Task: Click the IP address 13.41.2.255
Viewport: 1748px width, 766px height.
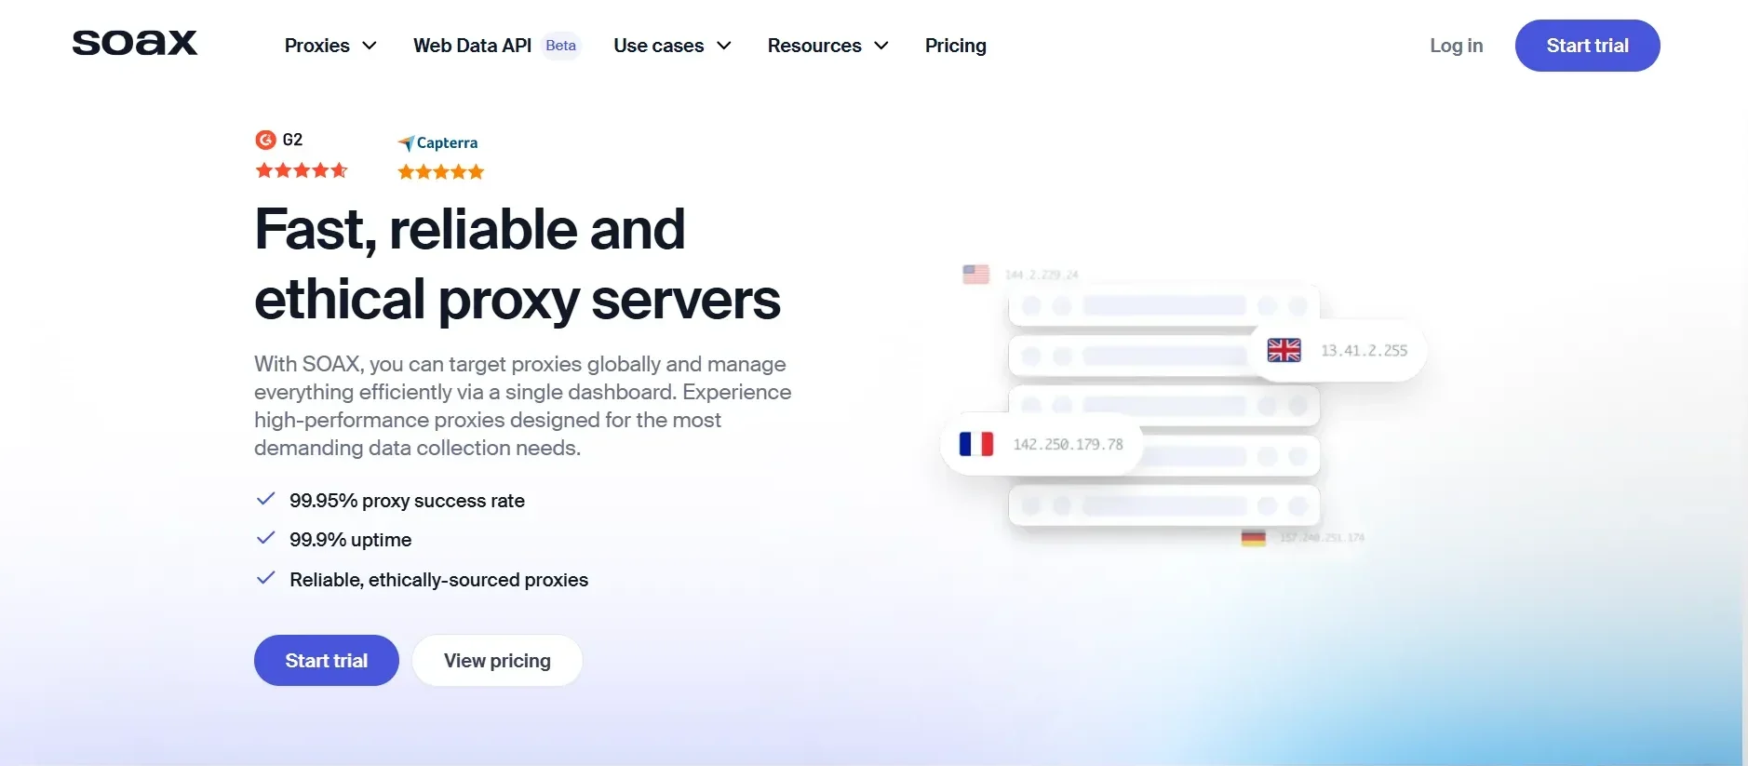Action: pos(1365,351)
